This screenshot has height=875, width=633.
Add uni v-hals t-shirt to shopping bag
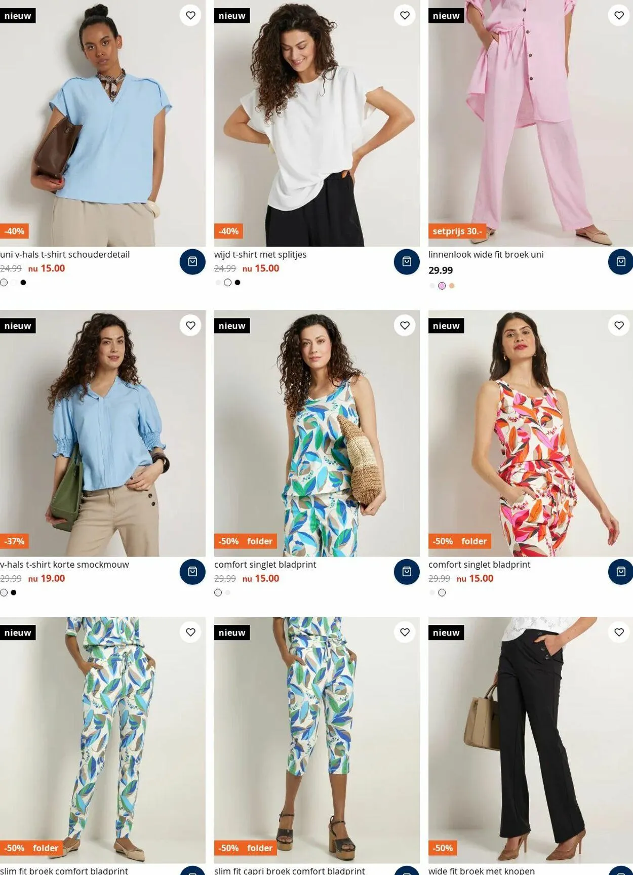pos(192,262)
